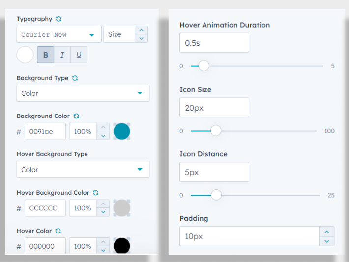Screen dimensions: 349x262
Task: Open the Courier New font dropdown
Action: point(59,34)
